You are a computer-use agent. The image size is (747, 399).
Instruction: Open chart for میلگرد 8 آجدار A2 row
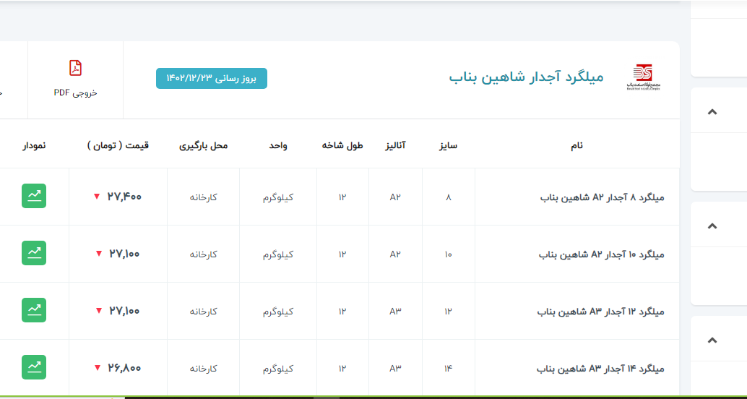34,196
